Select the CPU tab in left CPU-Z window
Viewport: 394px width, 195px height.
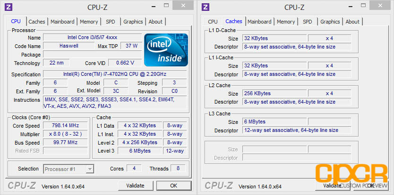tap(16, 21)
